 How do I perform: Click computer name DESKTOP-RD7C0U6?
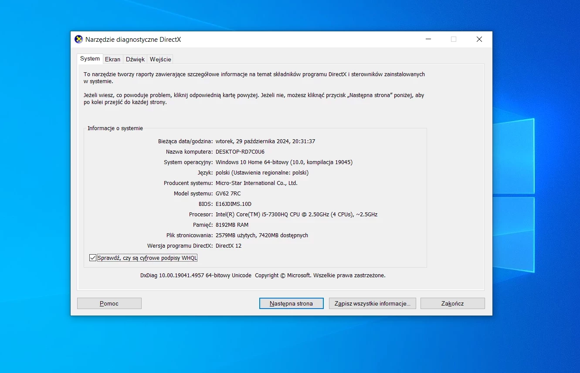[240, 152]
